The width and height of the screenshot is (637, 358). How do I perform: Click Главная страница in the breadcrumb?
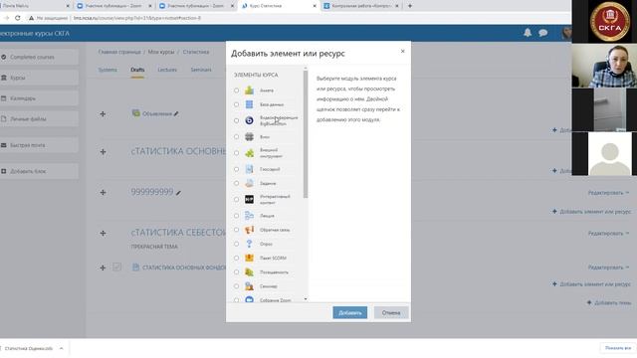click(x=119, y=52)
